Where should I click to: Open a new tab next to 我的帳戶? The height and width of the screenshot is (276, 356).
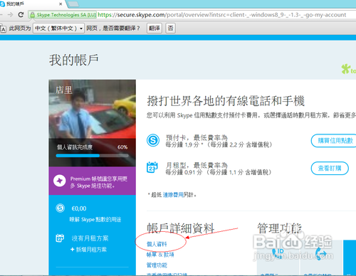73,4
